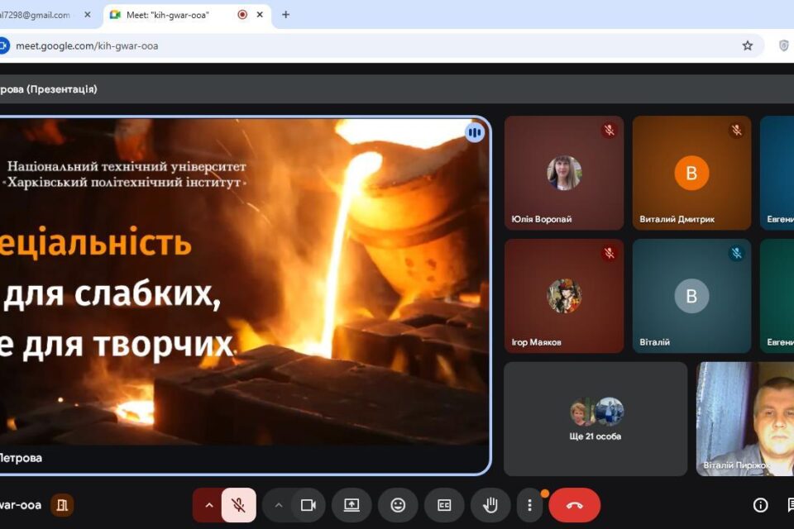Raise your hand
The height and width of the screenshot is (529, 794).
tap(490, 505)
